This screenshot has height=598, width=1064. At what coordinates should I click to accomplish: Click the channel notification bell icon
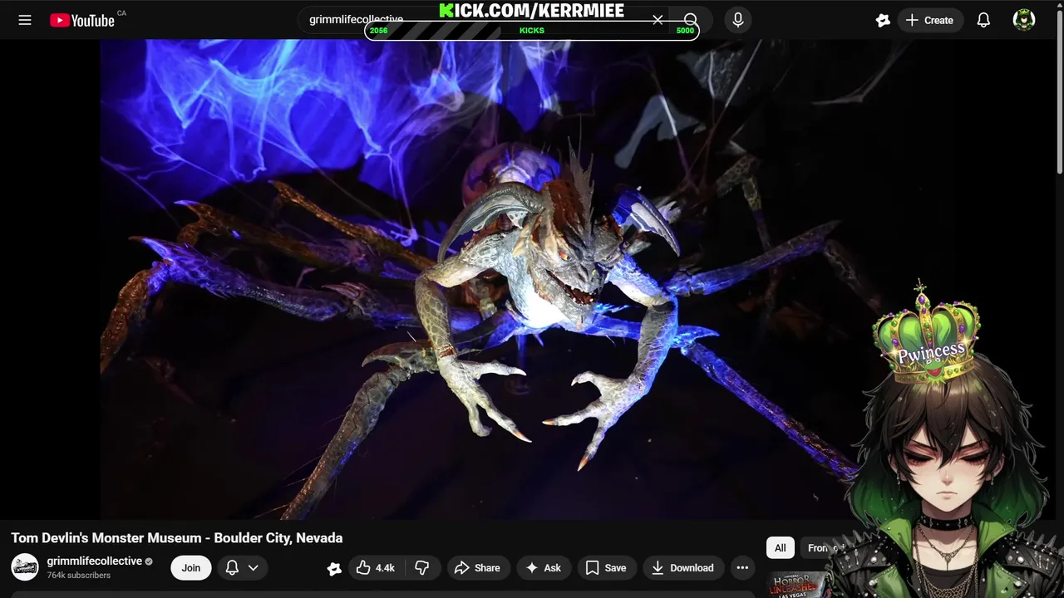coord(233,567)
